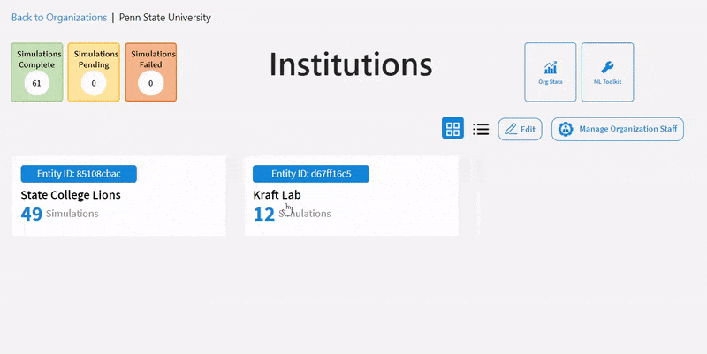Click the Manage Organization Staff label
This screenshot has height=354, width=707.
tap(628, 129)
